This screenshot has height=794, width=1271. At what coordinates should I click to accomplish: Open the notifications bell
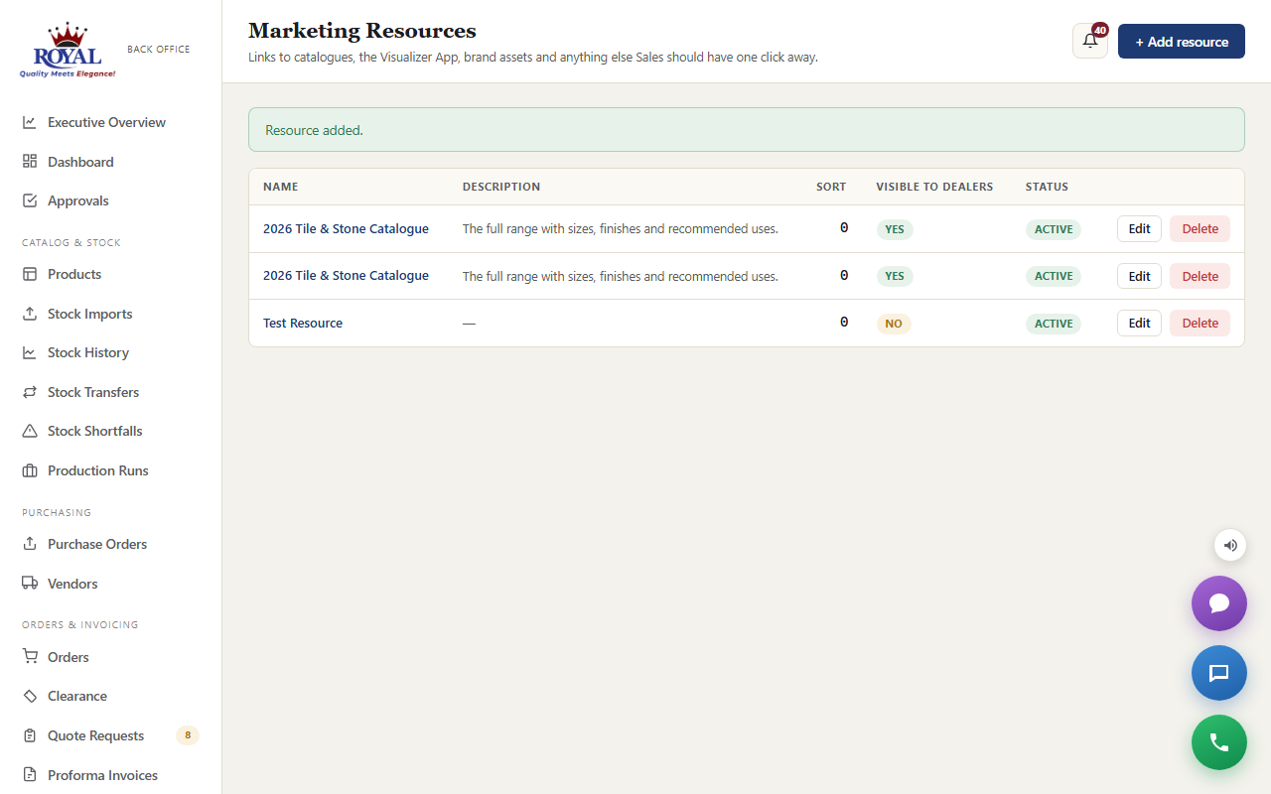click(x=1090, y=41)
